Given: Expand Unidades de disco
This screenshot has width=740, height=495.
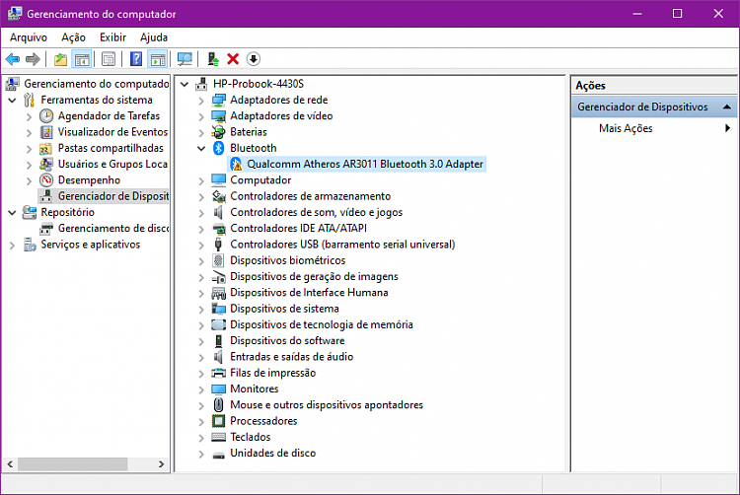Looking at the screenshot, I should click(201, 454).
